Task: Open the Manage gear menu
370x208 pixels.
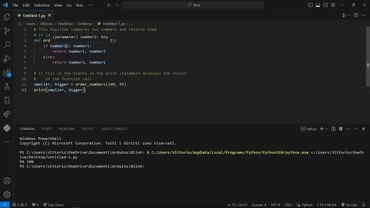Action: coord(7,194)
